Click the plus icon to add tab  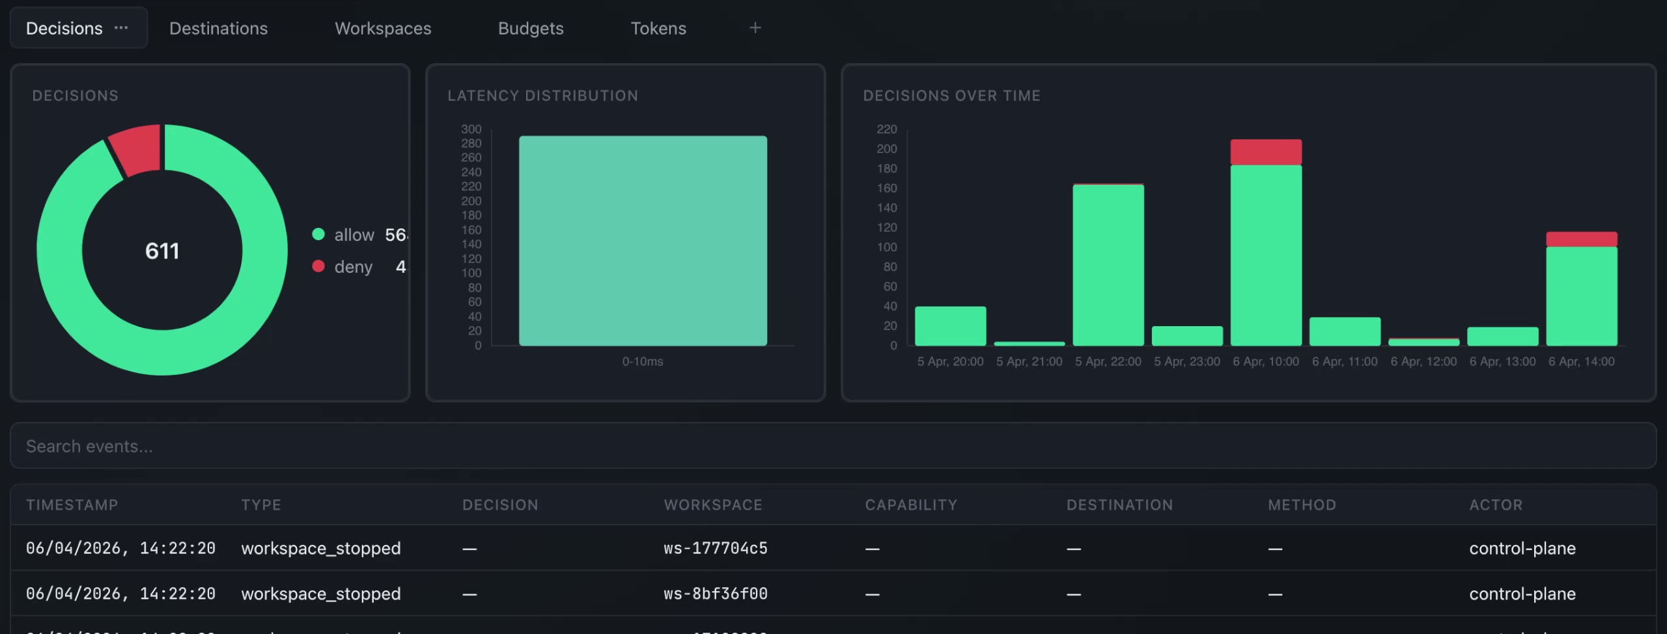point(755,28)
